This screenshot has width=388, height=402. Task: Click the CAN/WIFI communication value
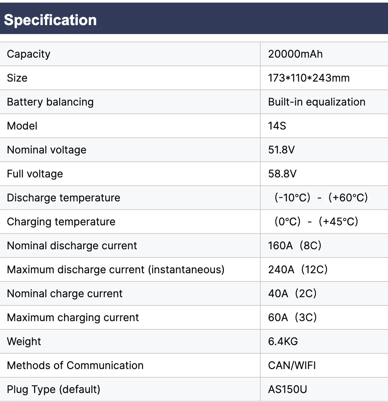click(292, 365)
